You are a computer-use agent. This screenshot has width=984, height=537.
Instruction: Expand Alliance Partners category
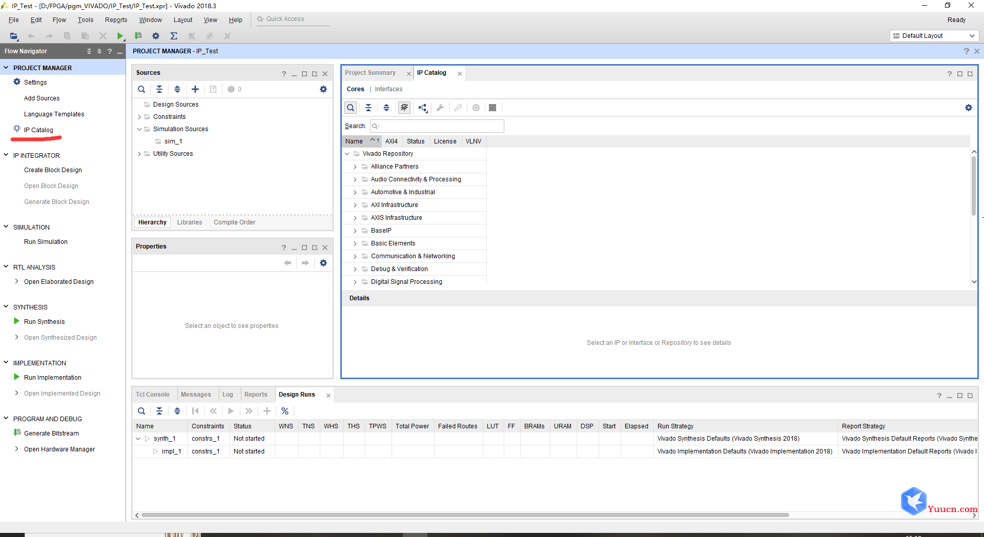pyautogui.click(x=355, y=167)
